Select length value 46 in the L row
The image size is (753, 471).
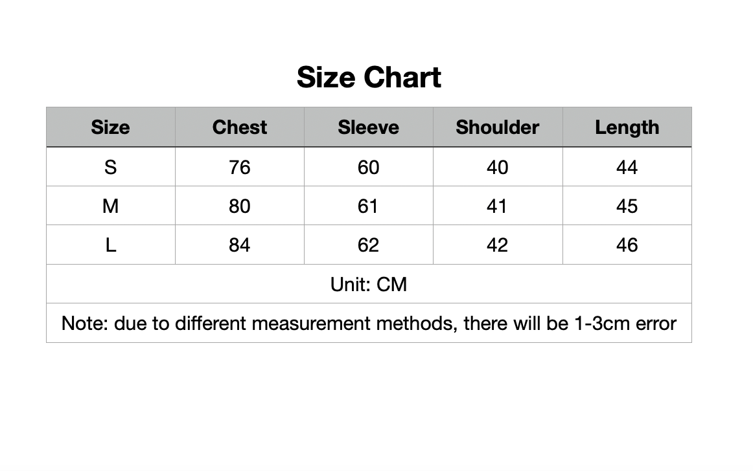point(627,245)
